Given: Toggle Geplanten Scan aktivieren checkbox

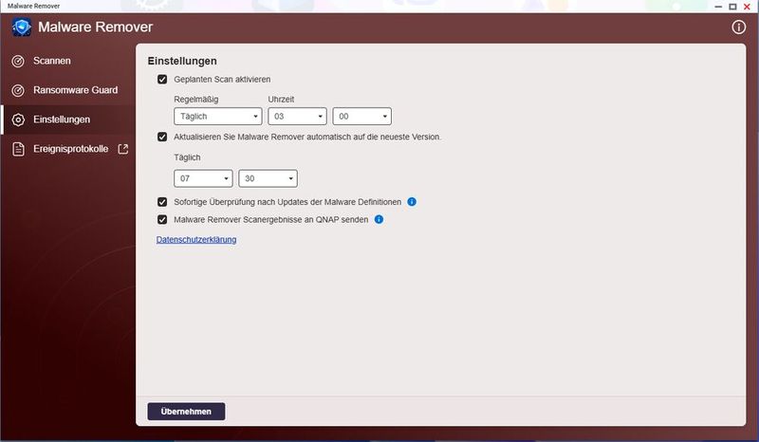Looking at the screenshot, I should [x=162, y=80].
